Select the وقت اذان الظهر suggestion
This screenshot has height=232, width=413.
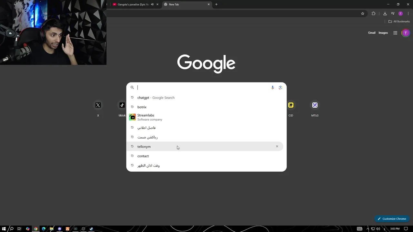[x=206, y=166]
